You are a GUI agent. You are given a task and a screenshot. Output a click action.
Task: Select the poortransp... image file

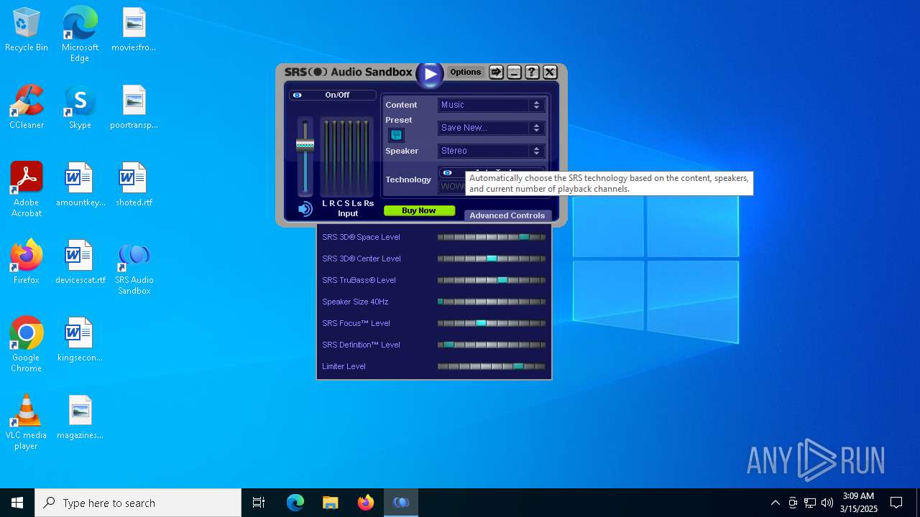pyautogui.click(x=134, y=108)
